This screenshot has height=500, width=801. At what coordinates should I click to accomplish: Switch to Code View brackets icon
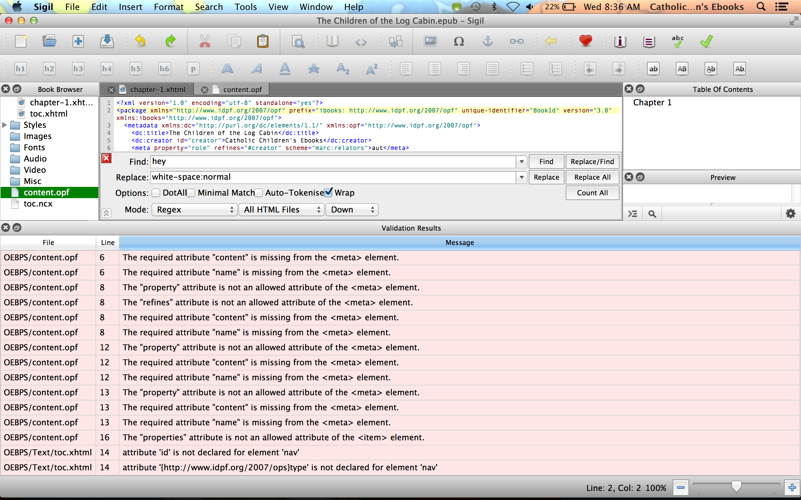click(x=361, y=42)
